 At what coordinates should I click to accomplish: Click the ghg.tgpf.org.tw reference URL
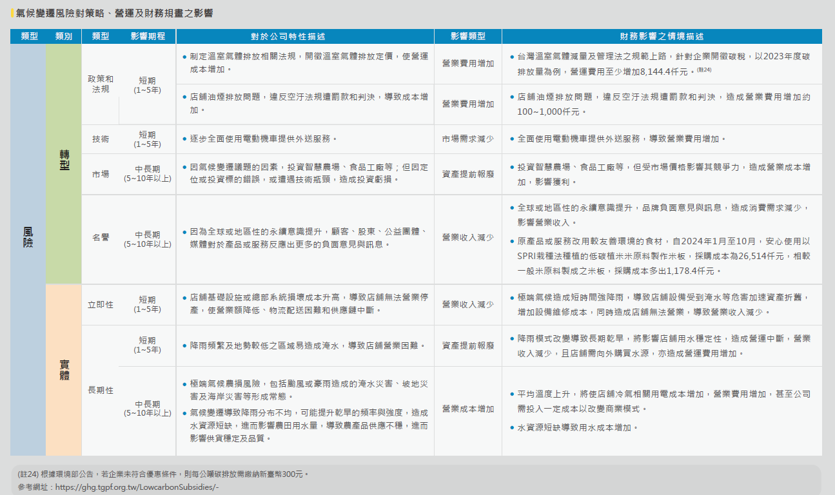click(x=137, y=487)
